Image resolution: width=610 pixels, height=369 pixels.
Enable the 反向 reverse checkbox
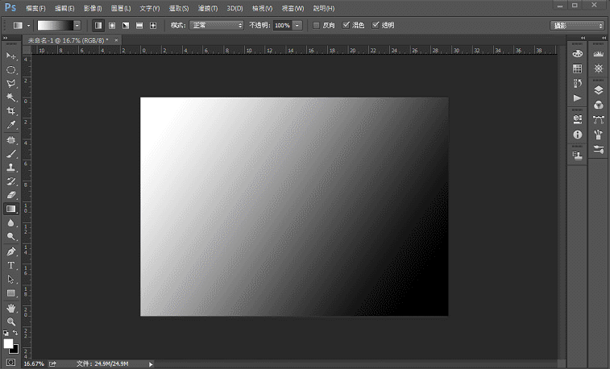coord(317,25)
